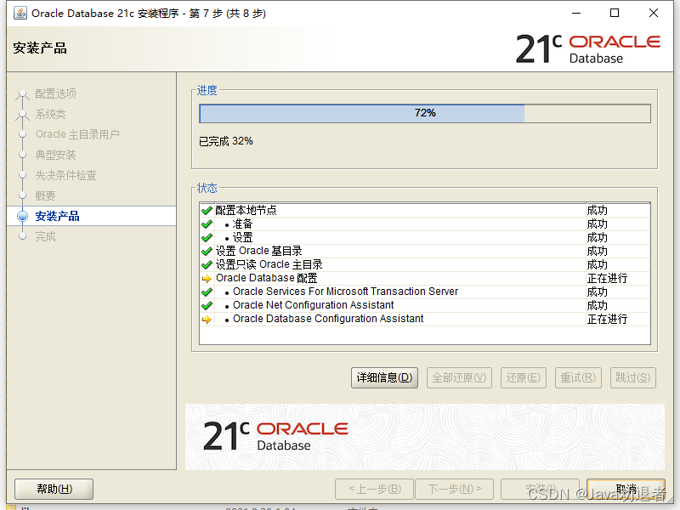Screen dimensions: 680x510
Task: Click the checkmark beside Oracle Net Configuration Assistant
Action: [x=207, y=305]
